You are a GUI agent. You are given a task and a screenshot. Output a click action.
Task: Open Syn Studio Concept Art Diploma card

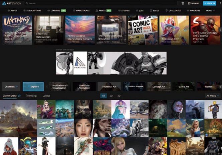[x=206, y=30]
